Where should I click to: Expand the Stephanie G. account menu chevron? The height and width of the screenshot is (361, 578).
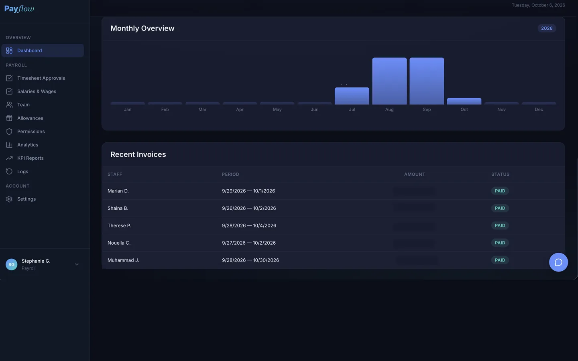coord(77,264)
